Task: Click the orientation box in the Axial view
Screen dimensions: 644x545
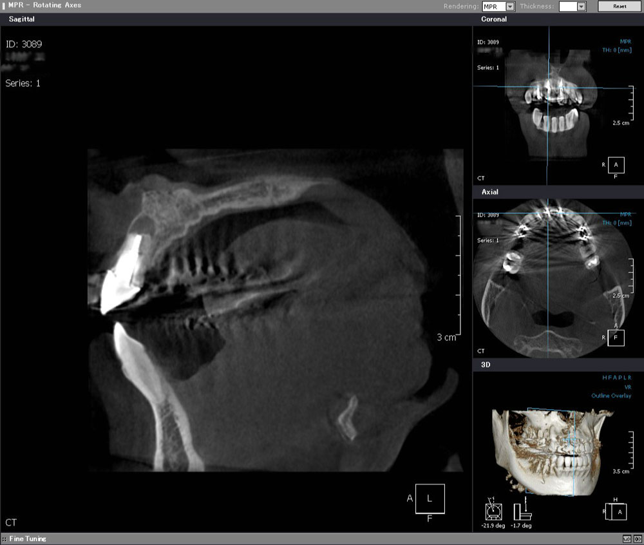Action: [616, 337]
